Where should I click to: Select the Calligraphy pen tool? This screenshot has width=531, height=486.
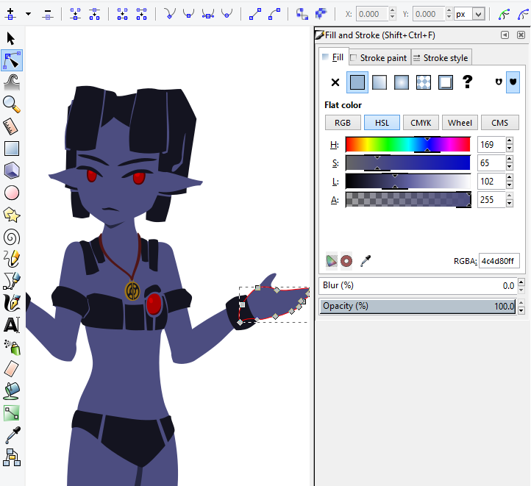click(11, 302)
